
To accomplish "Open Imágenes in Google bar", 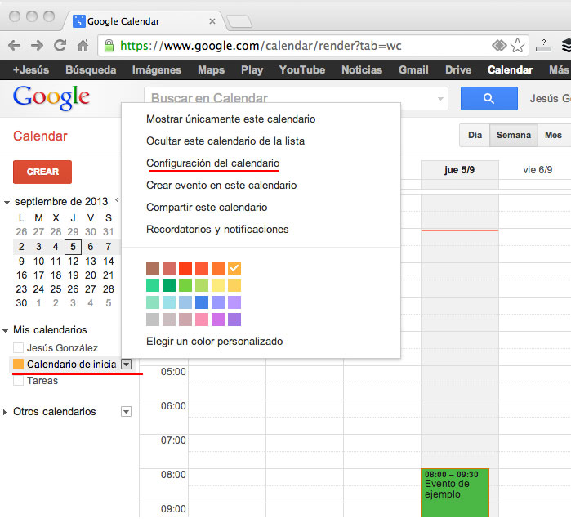I will coord(157,70).
